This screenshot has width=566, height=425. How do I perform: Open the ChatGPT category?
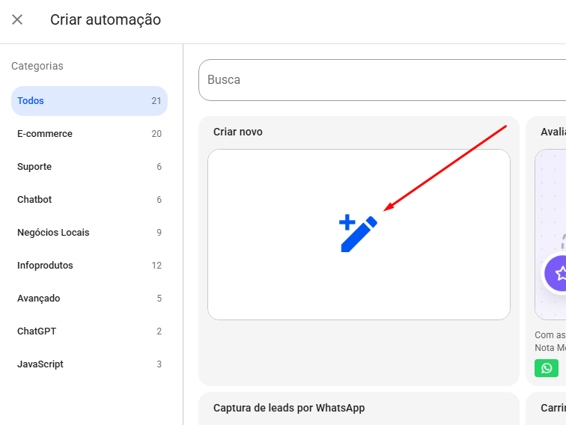(89, 331)
